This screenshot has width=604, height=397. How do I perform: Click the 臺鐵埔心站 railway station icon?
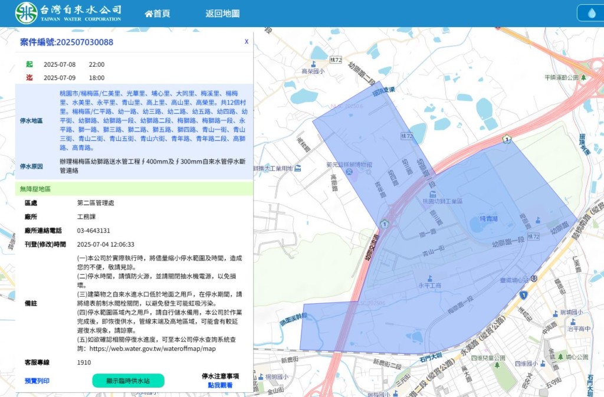(534, 278)
